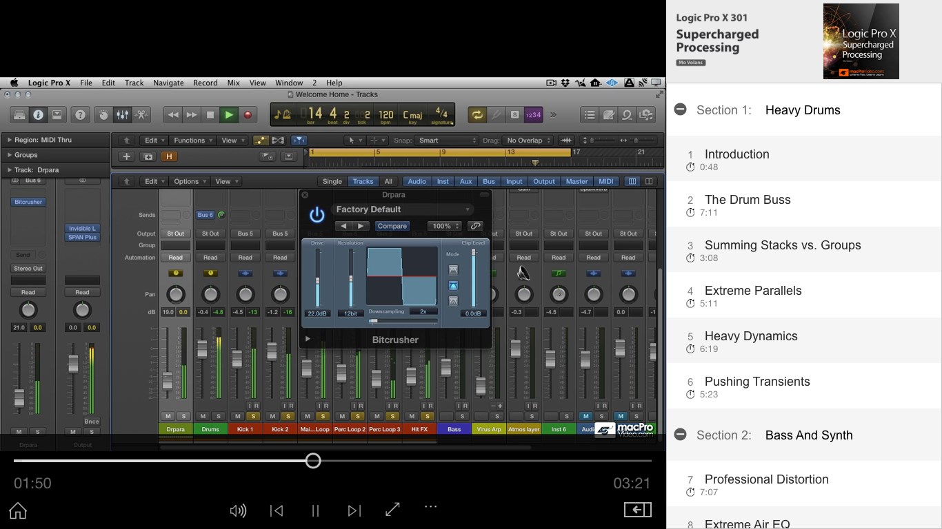The width and height of the screenshot is (942, 529).
Task: Enable Cycle mode in the control bar
Action: (x=477, y=114)
